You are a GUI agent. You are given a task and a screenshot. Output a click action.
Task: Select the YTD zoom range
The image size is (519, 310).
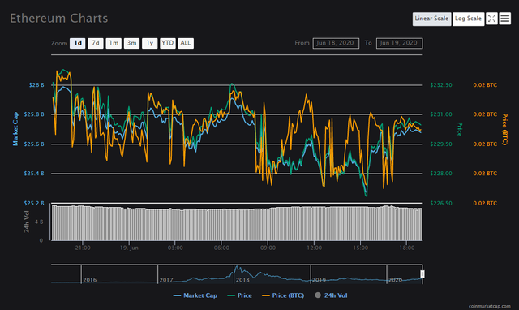coord(168,43)
